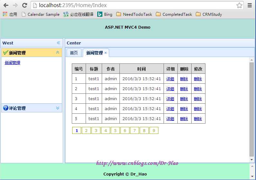Collapse the 新闻管理 accordion section
The height and width of the screenshot is (180, 256).
[x=58, y=52]
